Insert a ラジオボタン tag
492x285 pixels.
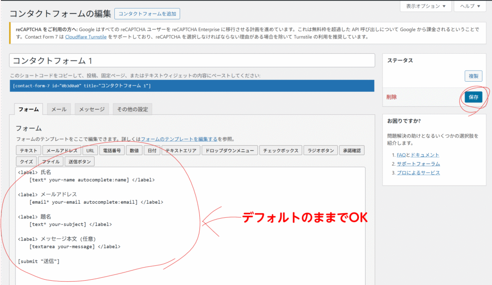coord(320,150)
